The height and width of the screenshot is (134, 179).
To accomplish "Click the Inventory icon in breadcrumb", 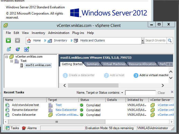I will tap(50, 41).
